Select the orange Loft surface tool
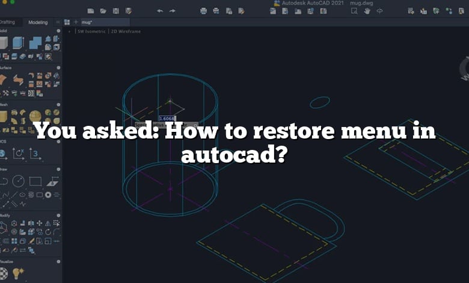This screenshot has height=283, width=469. click(3, 80)
